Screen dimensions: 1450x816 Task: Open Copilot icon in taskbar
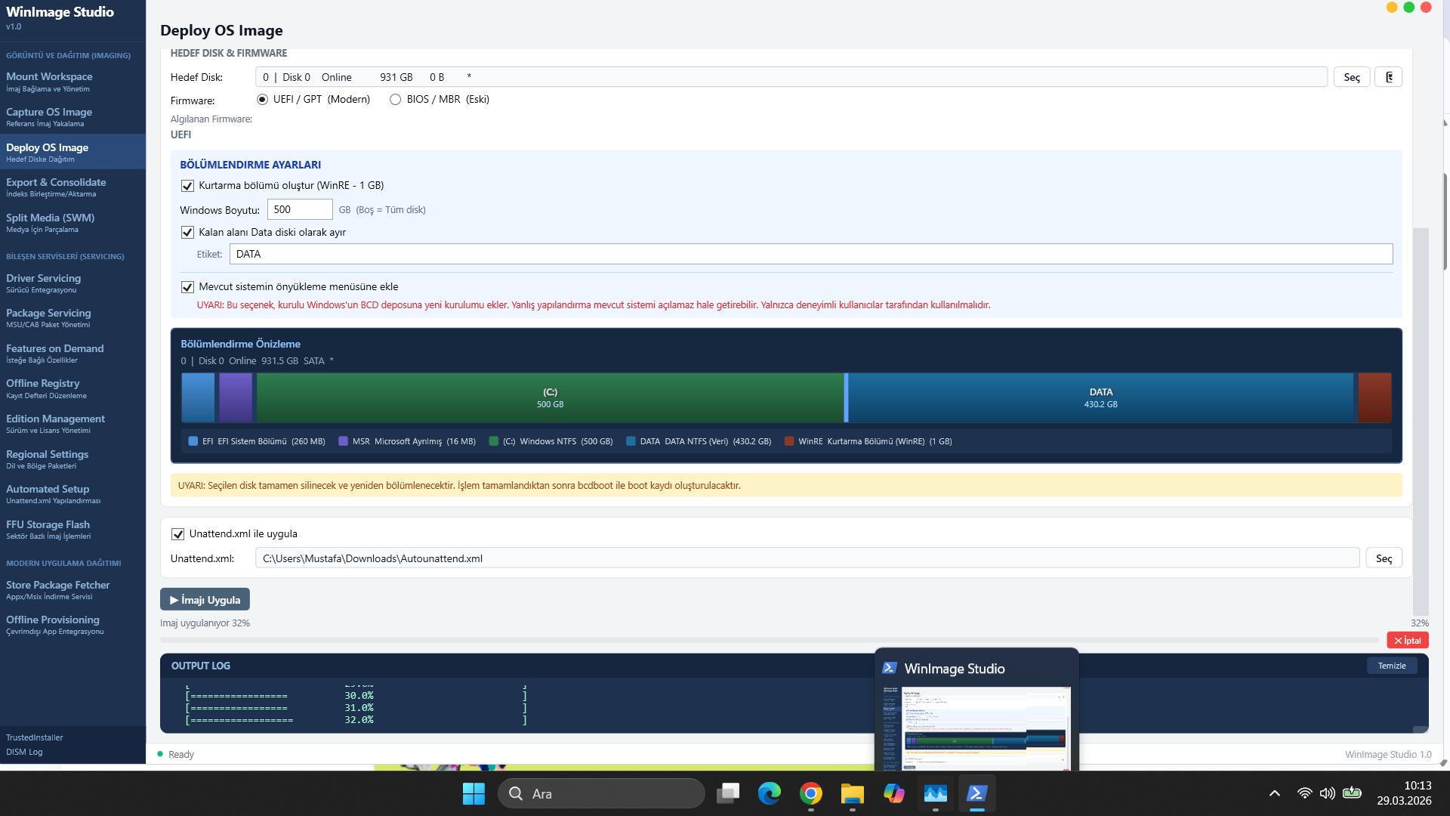(x=894, y=793)
